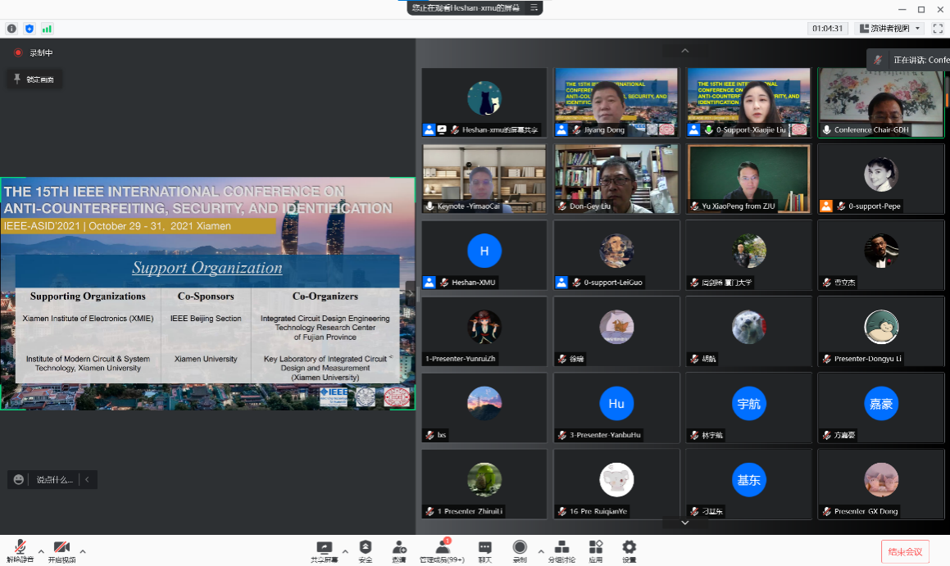
Task: Open the speaker view layout dropdown
Action: pyautogui.click(x=889, y=29)
